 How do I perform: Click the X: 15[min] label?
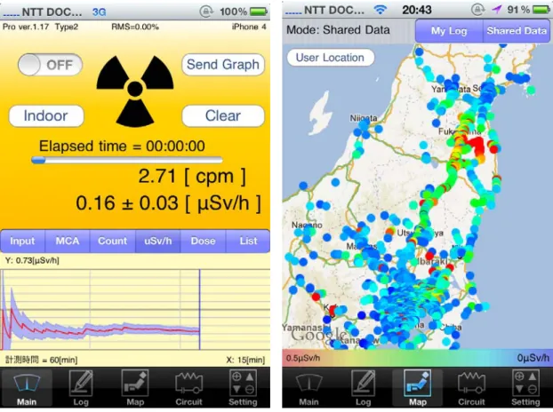click(x=245, y=360)
